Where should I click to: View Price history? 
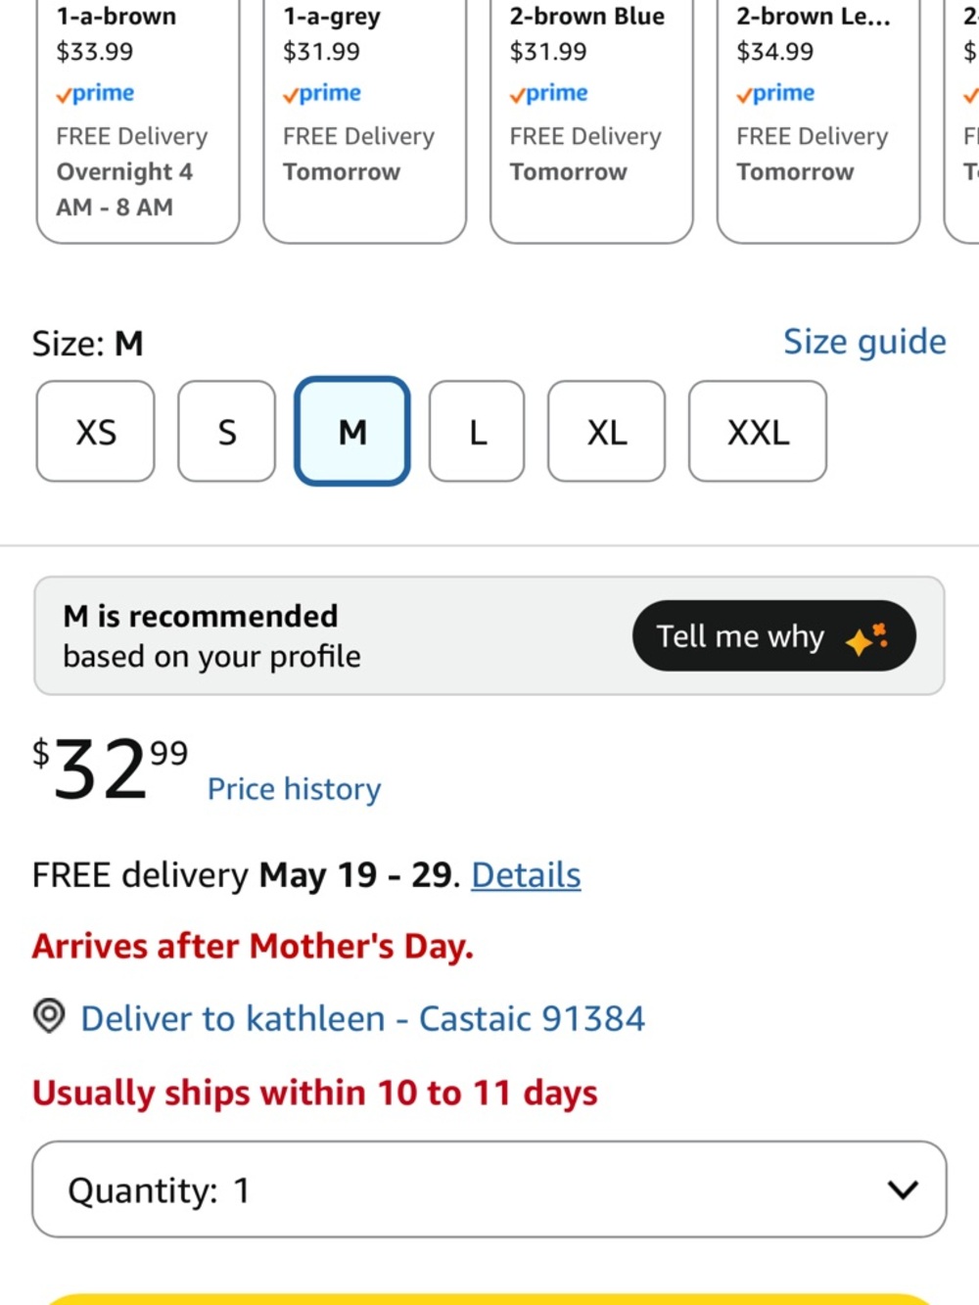(x=294, y=789)
